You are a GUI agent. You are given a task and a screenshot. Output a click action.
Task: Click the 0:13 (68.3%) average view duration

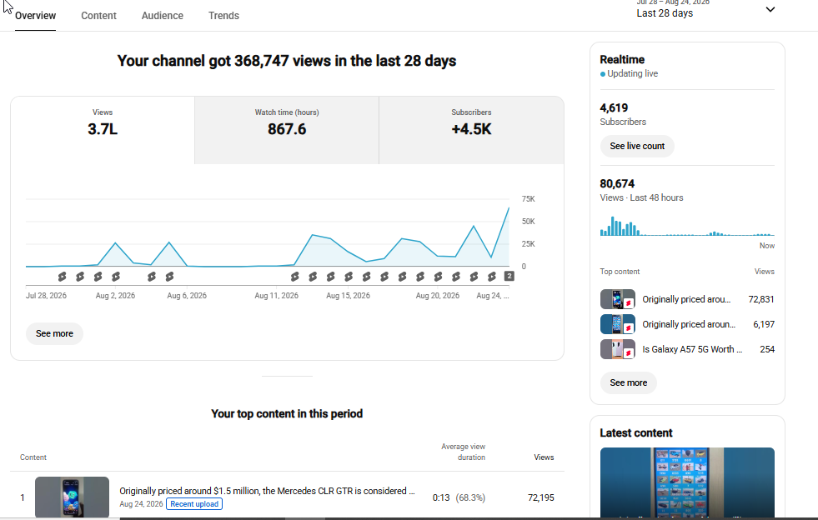[459, 497]
